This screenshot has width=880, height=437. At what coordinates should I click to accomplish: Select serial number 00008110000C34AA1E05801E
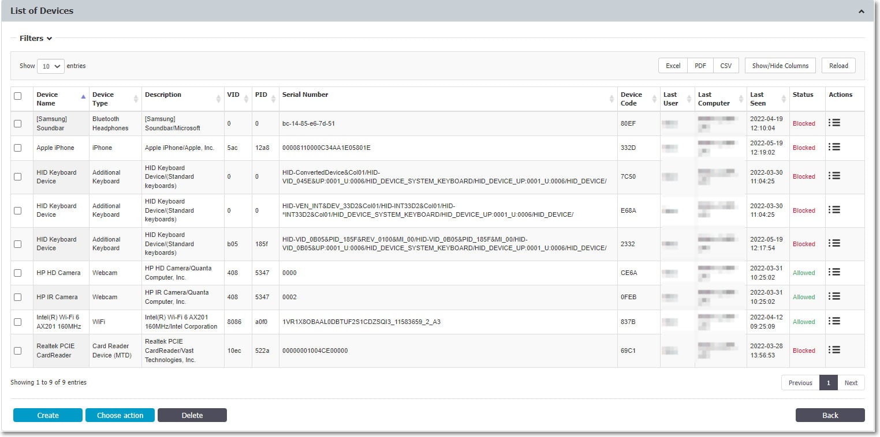click(326, 148)
